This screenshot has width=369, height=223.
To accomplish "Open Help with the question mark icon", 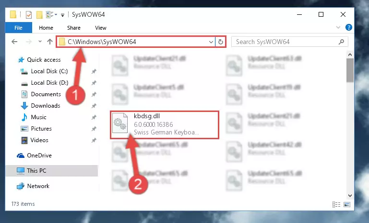I will [348, 27].
